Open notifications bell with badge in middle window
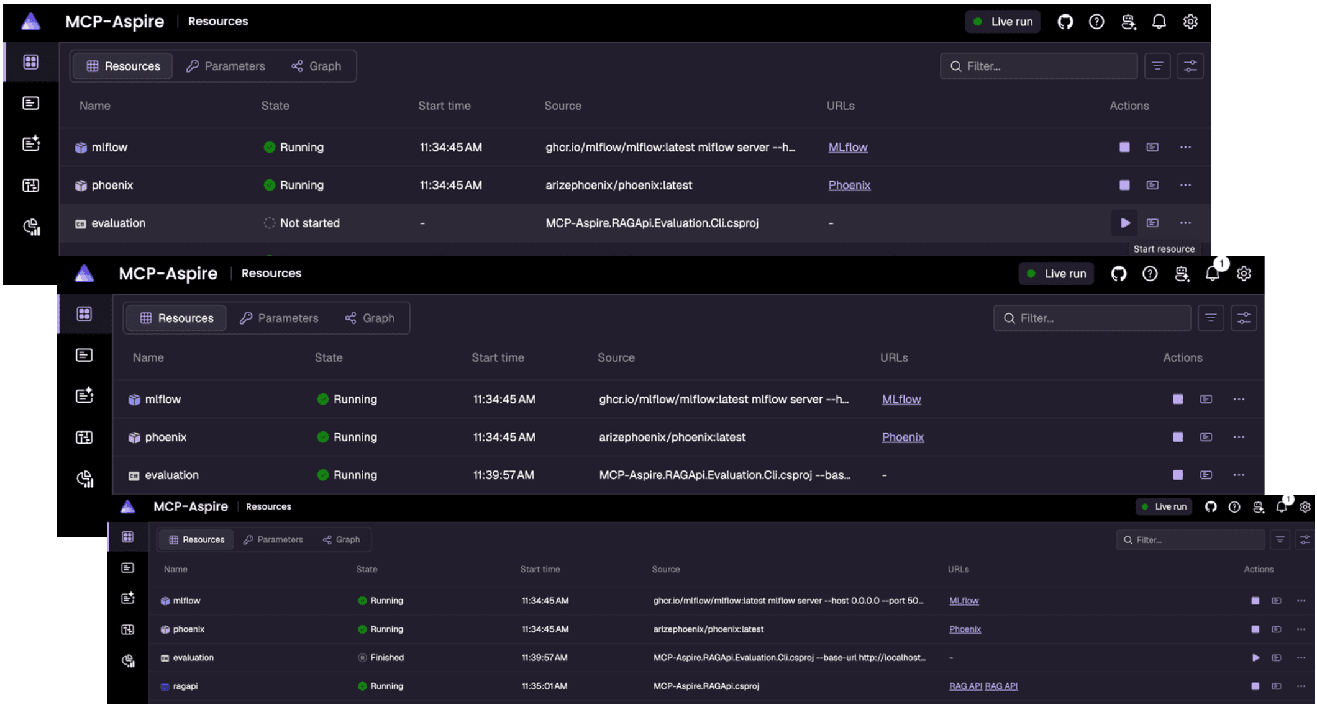This screenshot has width=1317, height=705. pos(1213,273)
